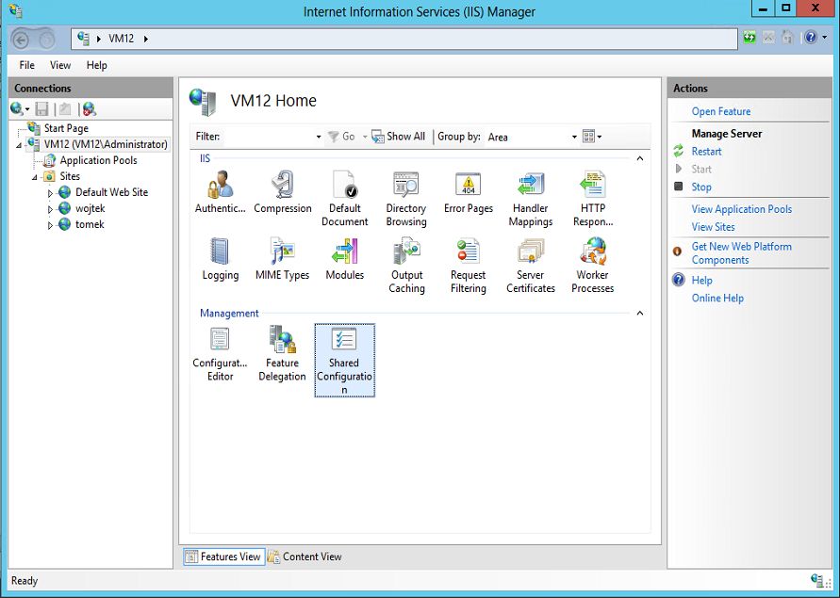Switch to Features View tab
This screenshot has height=598, width=840.
[x=224, y=557]
